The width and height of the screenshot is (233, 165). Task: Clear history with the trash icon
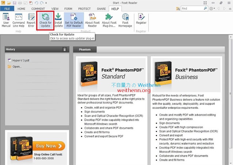pos(65,49)
